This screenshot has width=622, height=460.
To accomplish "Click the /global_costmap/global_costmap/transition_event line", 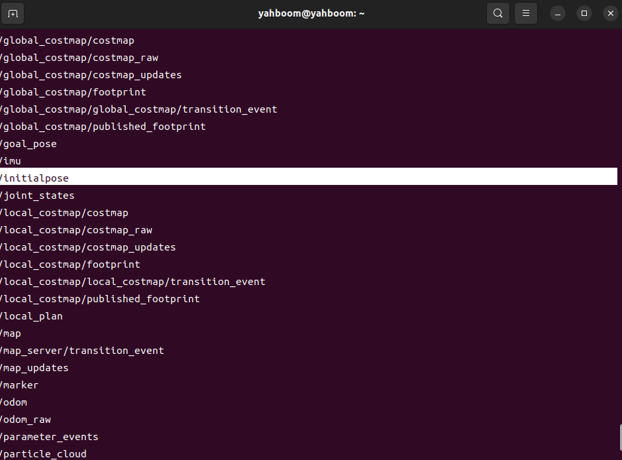I will [138, 109].
